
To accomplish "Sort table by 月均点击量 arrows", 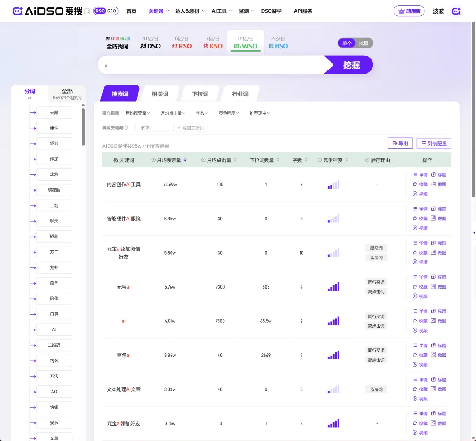I will (235, 160).
